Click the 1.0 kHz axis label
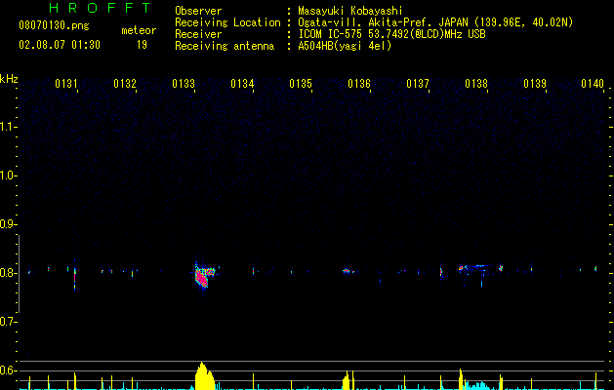Viewport: 614px width, 390px height. tap(8, 175)
